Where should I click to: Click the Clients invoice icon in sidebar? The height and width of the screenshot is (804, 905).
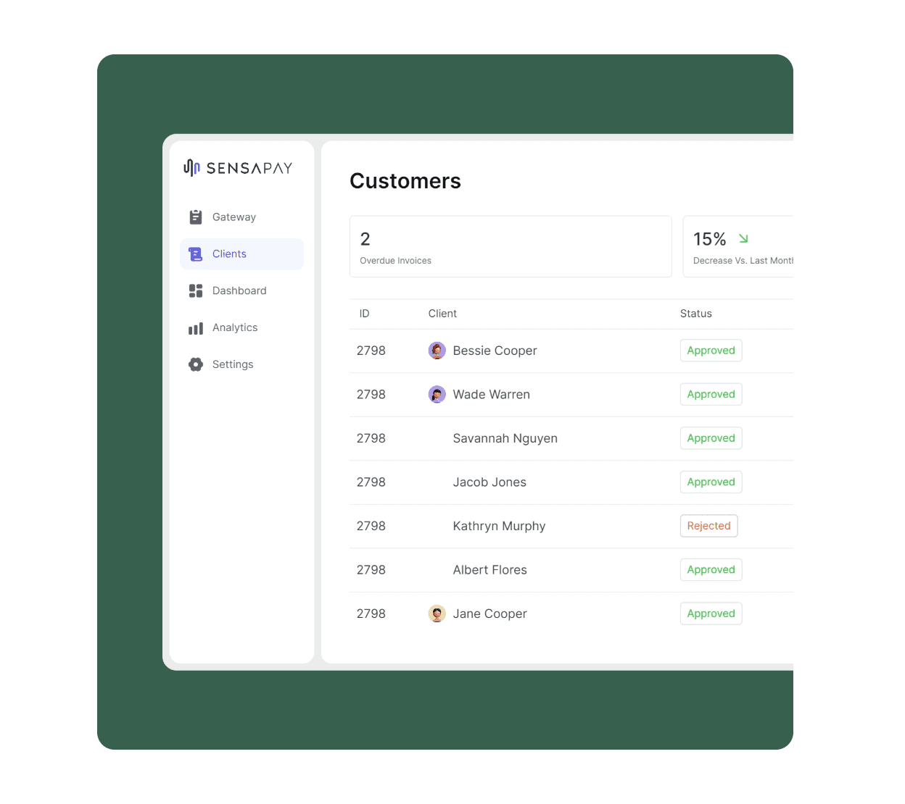(195, 254)
